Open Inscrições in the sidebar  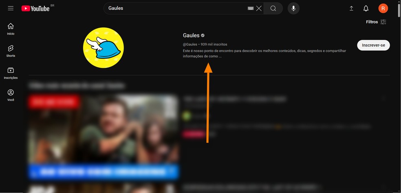coord(11,73)
